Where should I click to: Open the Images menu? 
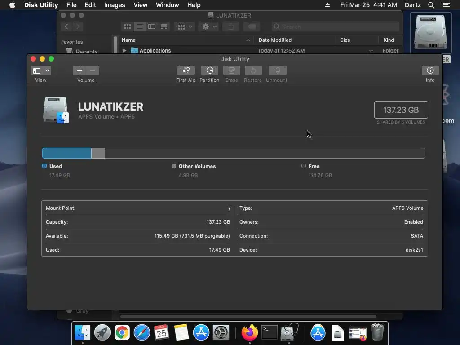point(115,5)
